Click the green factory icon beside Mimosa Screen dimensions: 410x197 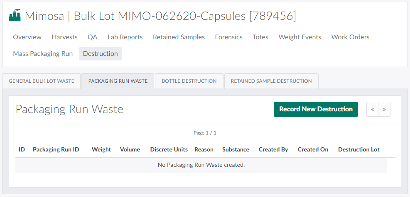click(15, 16)
